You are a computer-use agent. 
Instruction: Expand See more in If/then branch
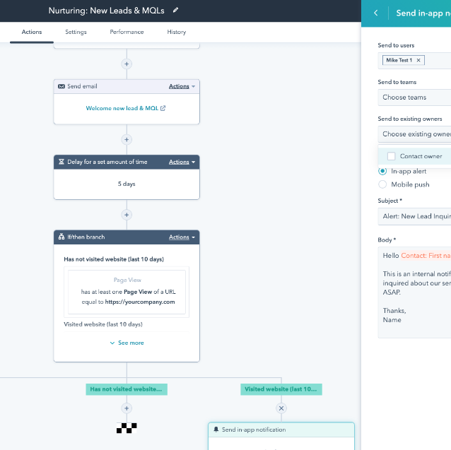[127, 343]
